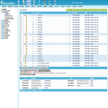Screen dimensions: 108x108
Task: Open 管理评论 in the submenu bar
Action: click(x=27, y=7)
